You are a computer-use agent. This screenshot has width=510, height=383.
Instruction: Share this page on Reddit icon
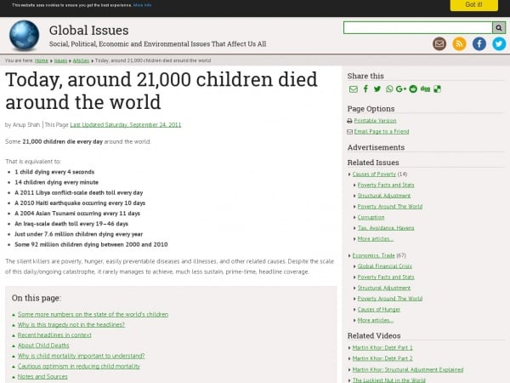[x=413, y=89]
